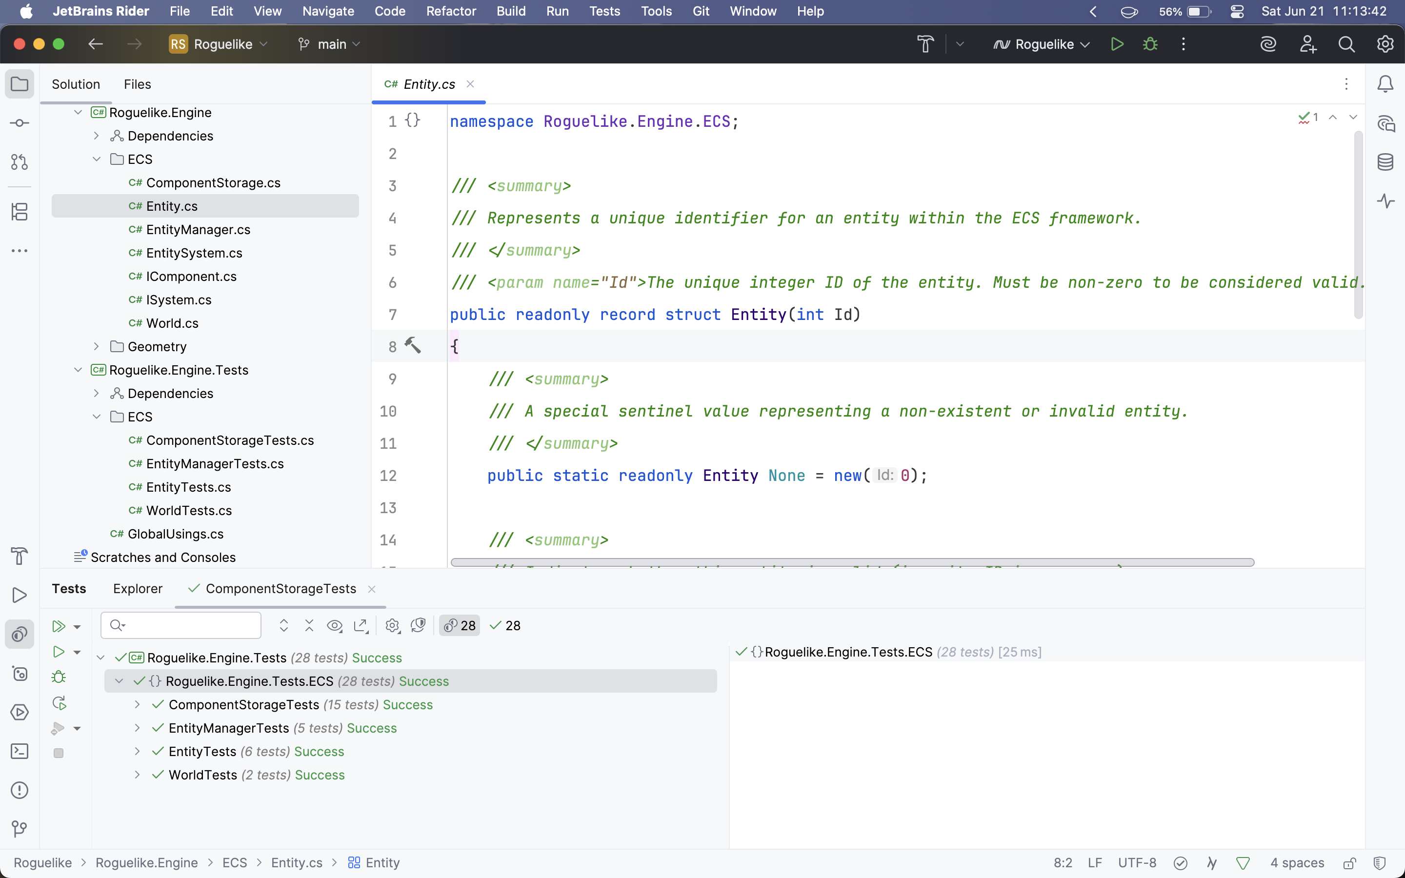
Task: Go back in navigation history
Action: [95, 44]
